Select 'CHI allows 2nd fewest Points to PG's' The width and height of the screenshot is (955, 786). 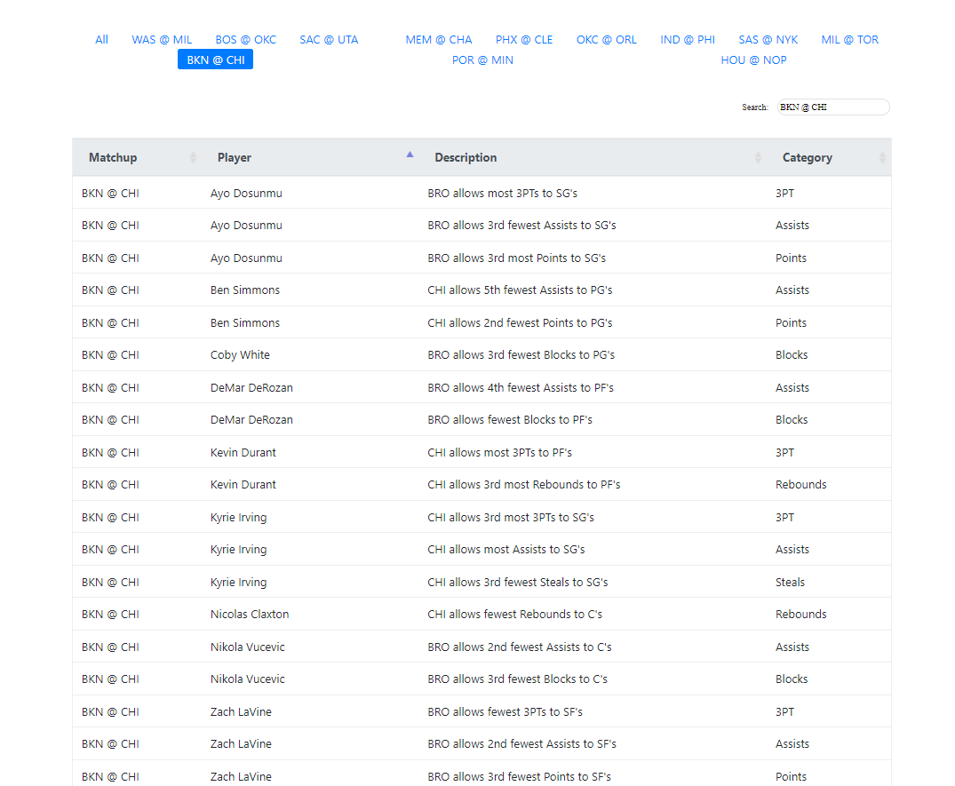pos(520,322)
